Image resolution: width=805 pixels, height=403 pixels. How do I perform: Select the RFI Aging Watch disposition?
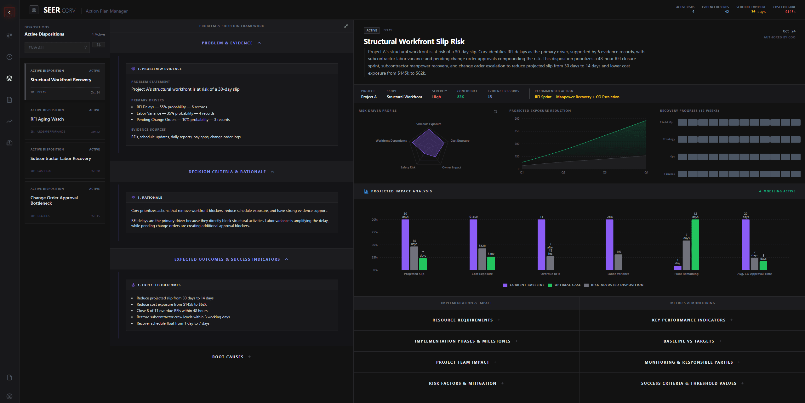[x=65, y=121]
